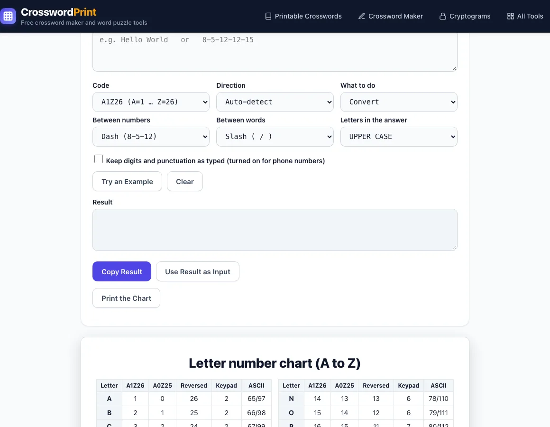Open the Between words dropdown showing Slash
This screenshot has width=550, height=427.
tap(275, 137)
